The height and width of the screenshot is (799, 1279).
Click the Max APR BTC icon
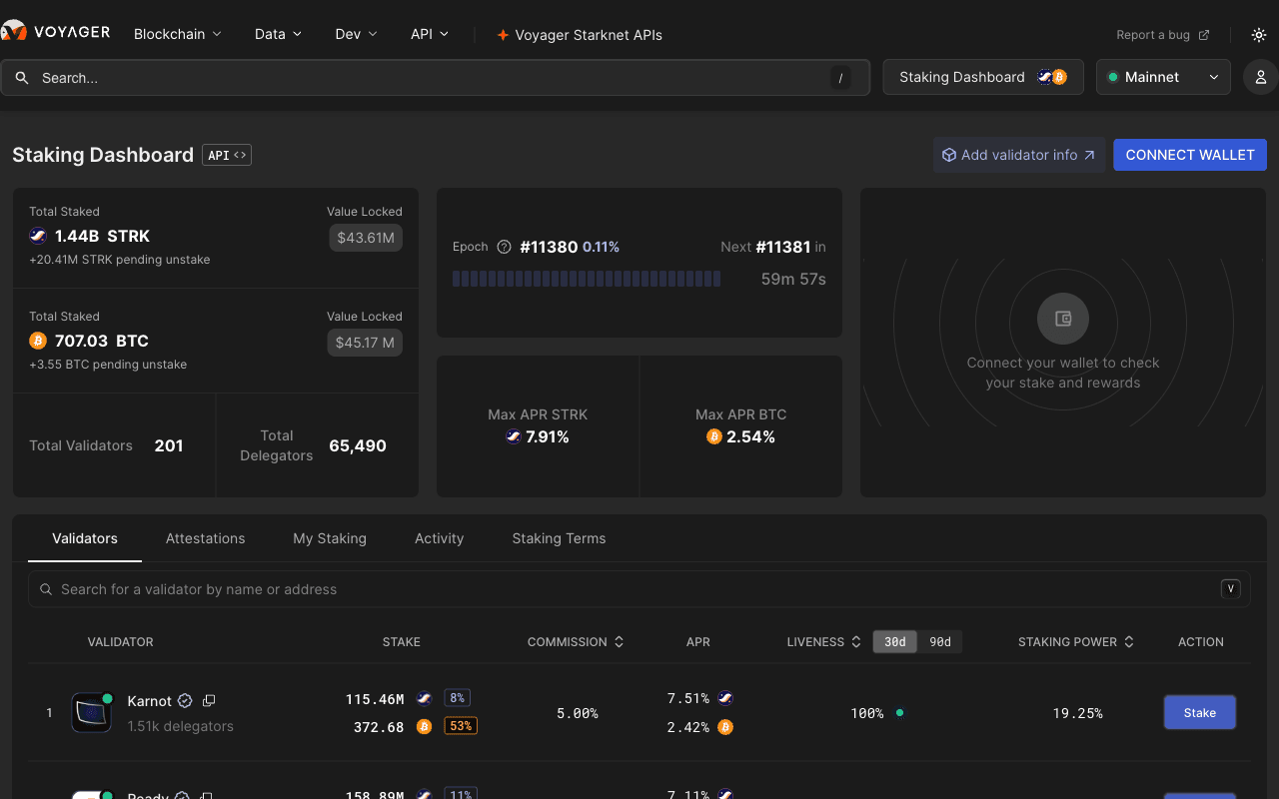tap(713, 436)
